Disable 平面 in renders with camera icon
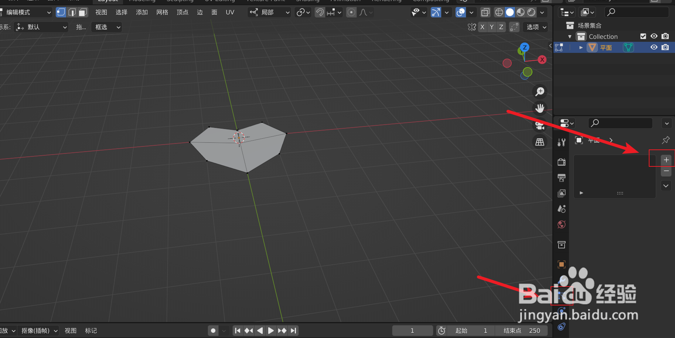 [x=665, y=47]
